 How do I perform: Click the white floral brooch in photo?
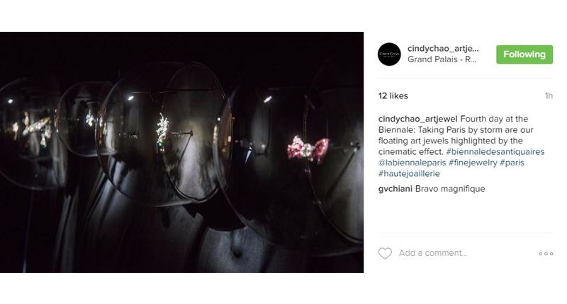162,129
